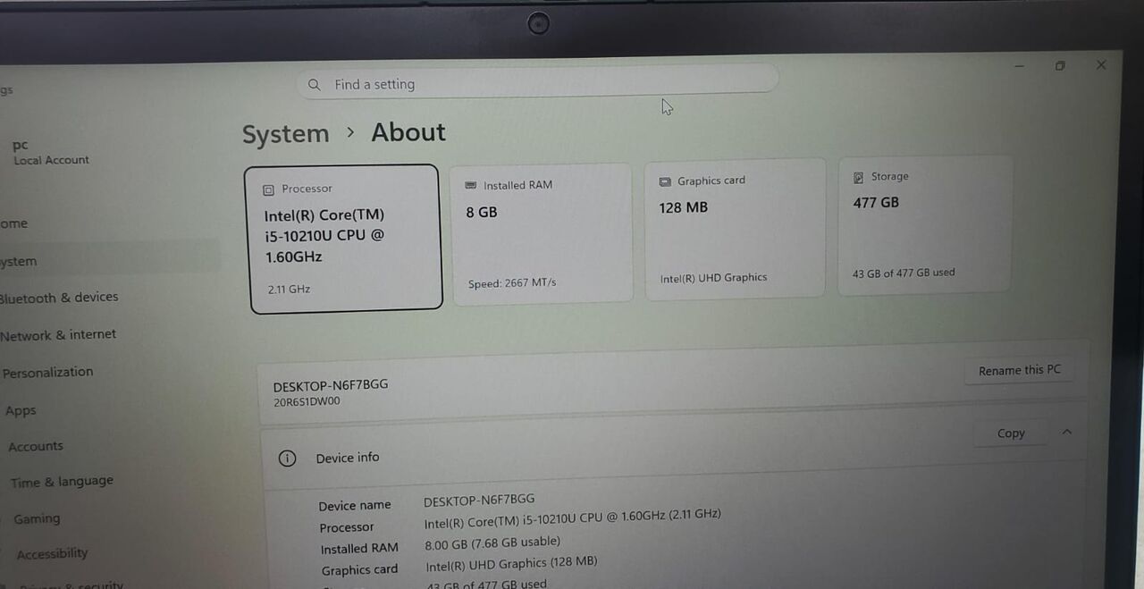Viewport: 1144px width, 589px height.
Task: Select the Graphics card tile
Action: pyautogui.click(x=736, y=229)
